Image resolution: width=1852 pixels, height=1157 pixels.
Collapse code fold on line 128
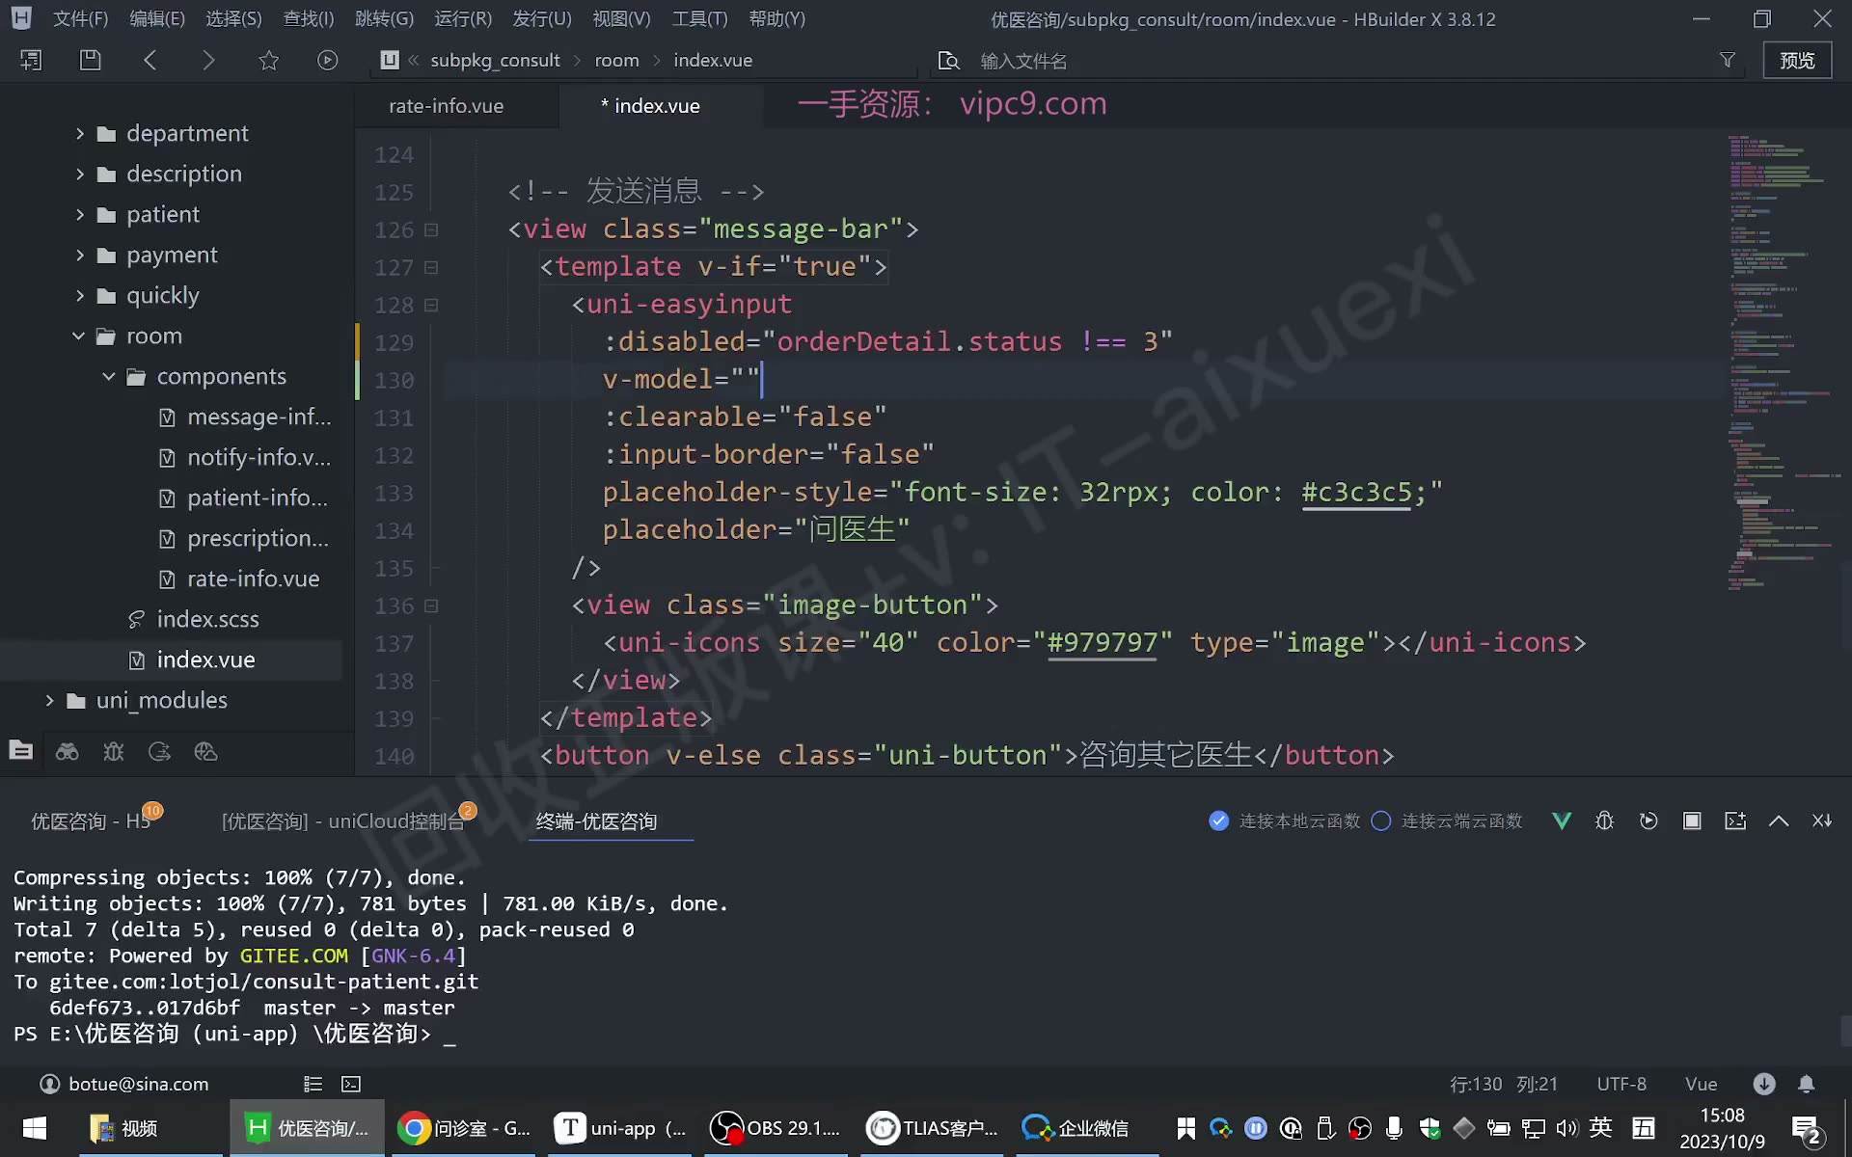(x=431, y=305)
